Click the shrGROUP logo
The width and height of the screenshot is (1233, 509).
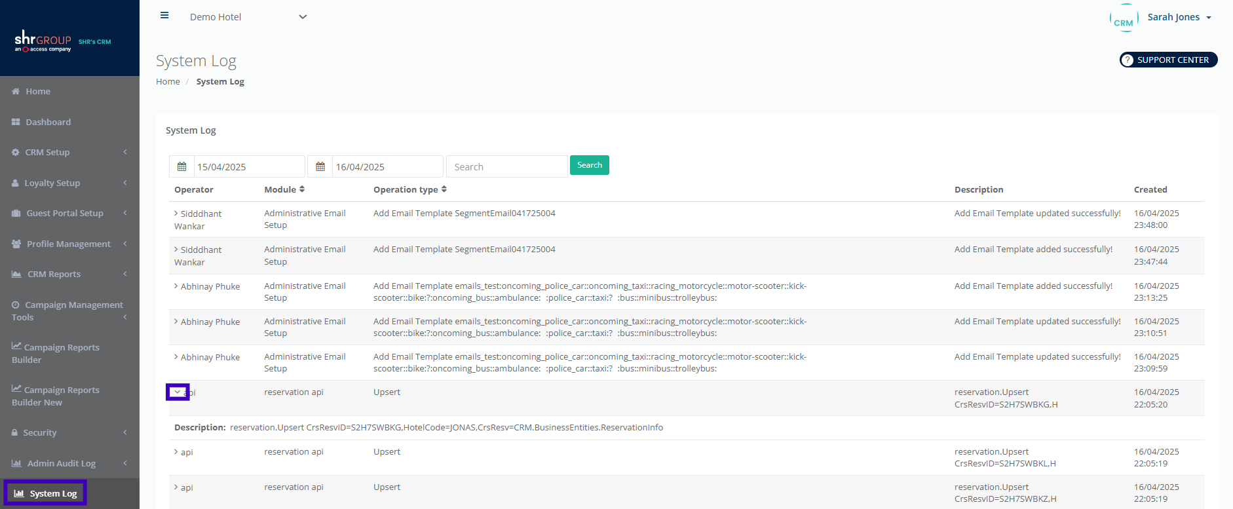(x=43, y=41)
